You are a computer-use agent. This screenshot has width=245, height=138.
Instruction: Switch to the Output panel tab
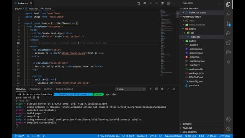click(48, 89)
